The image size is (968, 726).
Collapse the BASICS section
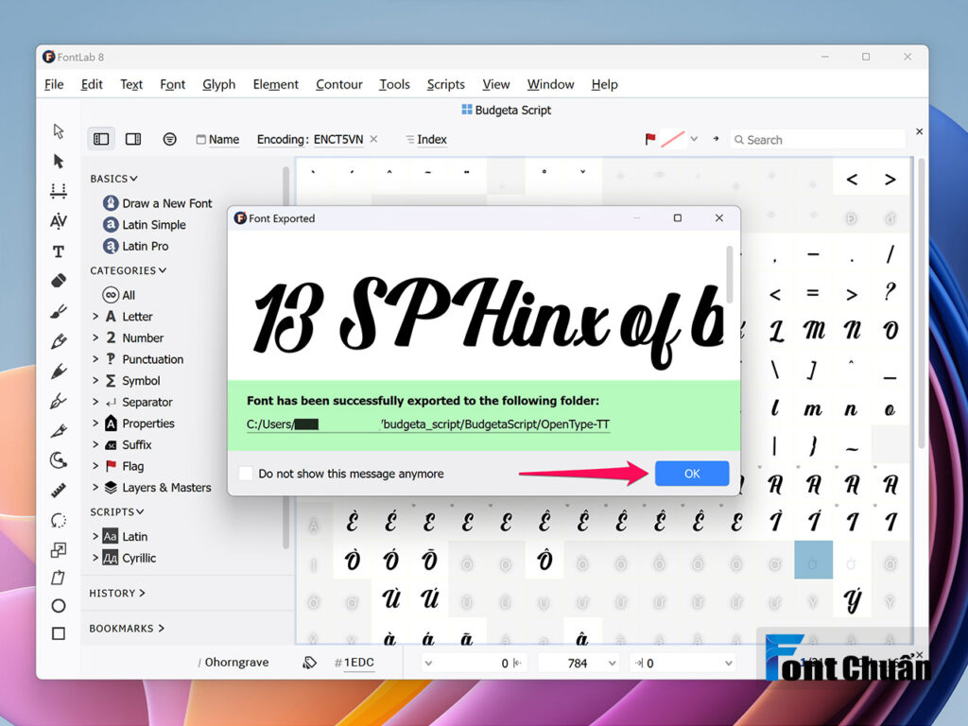(114, 179)
